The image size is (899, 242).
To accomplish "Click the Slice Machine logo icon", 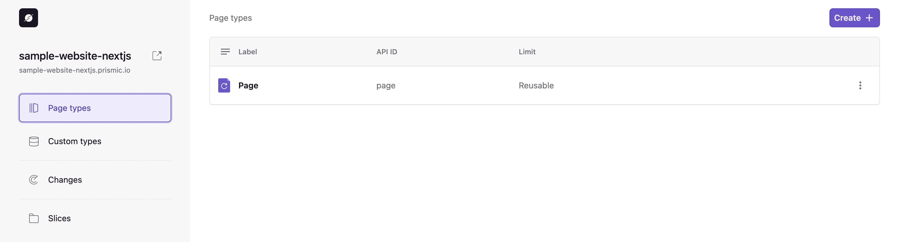I will tap(28, 18).
